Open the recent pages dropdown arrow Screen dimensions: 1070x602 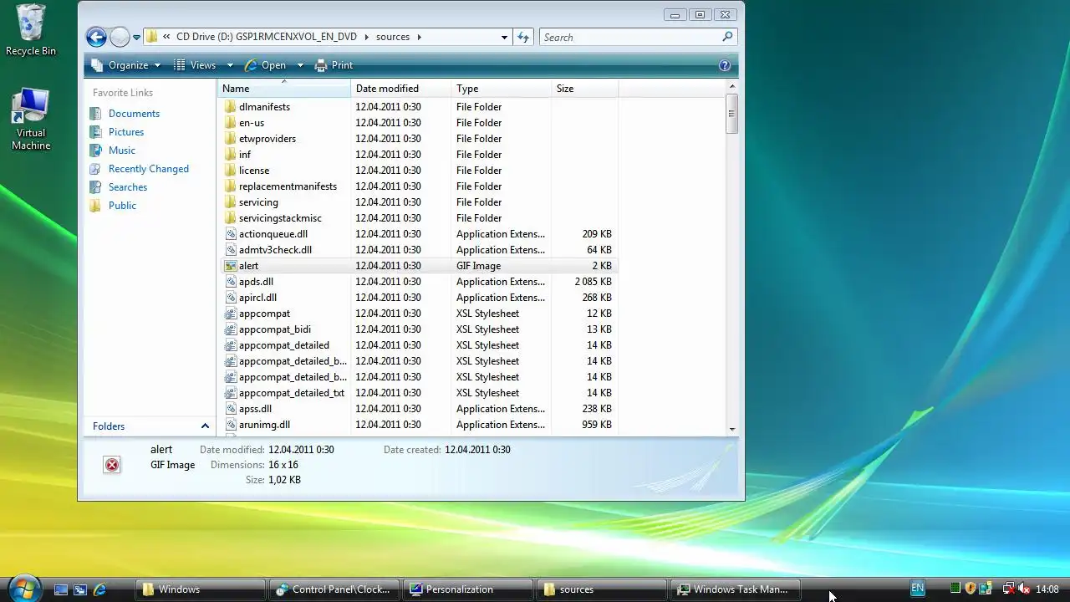pos(136,38)
